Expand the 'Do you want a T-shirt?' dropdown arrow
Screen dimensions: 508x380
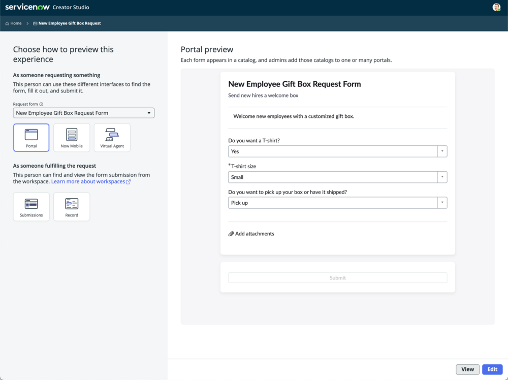pyautogui.click(x=442, y=151)
